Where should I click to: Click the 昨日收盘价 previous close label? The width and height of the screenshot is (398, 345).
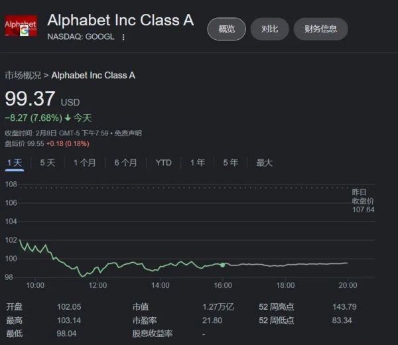pos(362,200)
